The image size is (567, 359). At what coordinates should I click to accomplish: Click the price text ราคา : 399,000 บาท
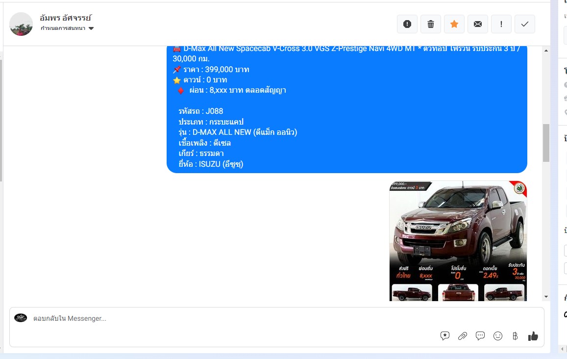[x=216, y=70]
